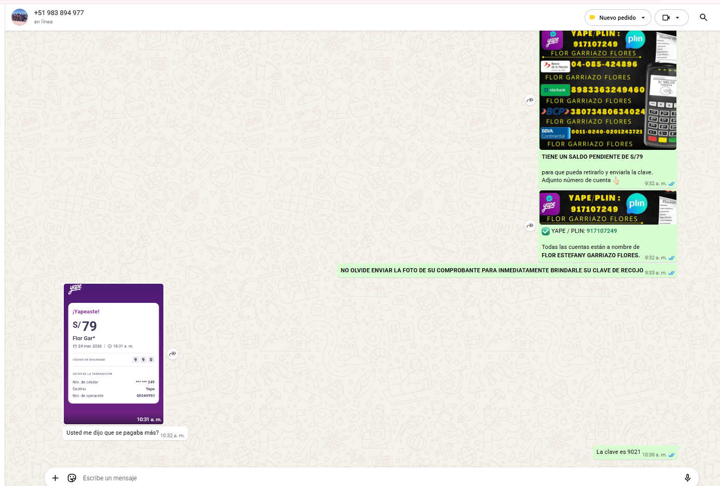720x486 pixels.
Task: Expand the arrow beside the video call icon
Action: (677, 18)
